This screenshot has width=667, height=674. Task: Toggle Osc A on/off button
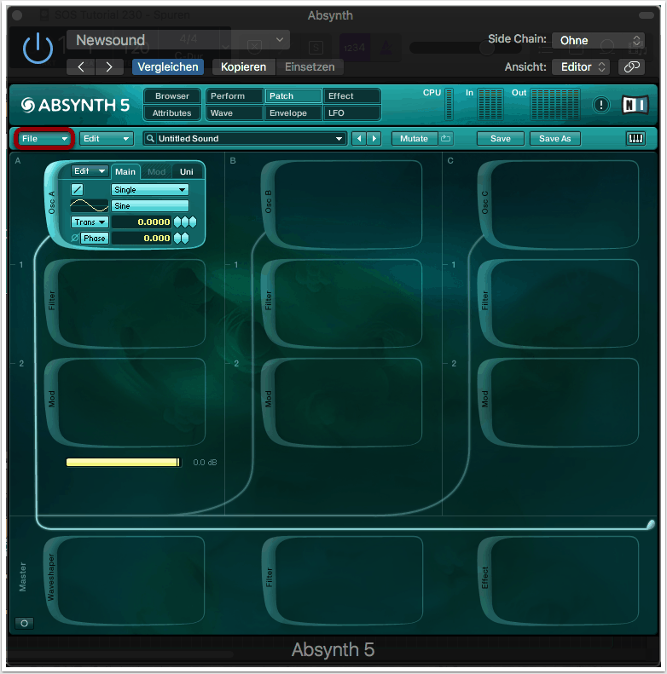pyautogui.click(x=77, y=190)
